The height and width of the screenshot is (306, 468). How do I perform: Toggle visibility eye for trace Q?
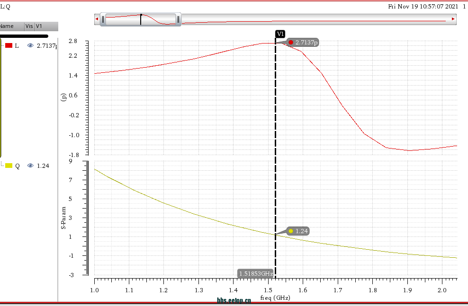[x=30, y=166]
